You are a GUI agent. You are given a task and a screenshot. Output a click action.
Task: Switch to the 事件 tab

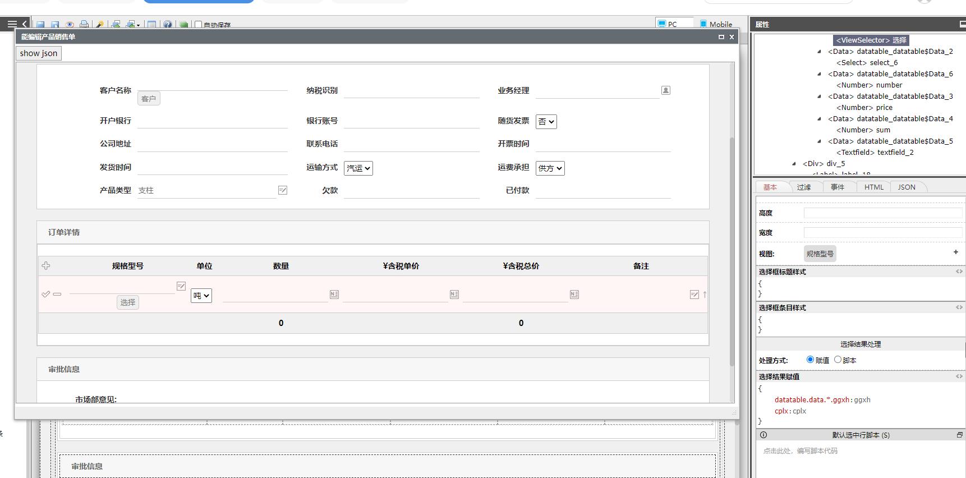point(838,187)
